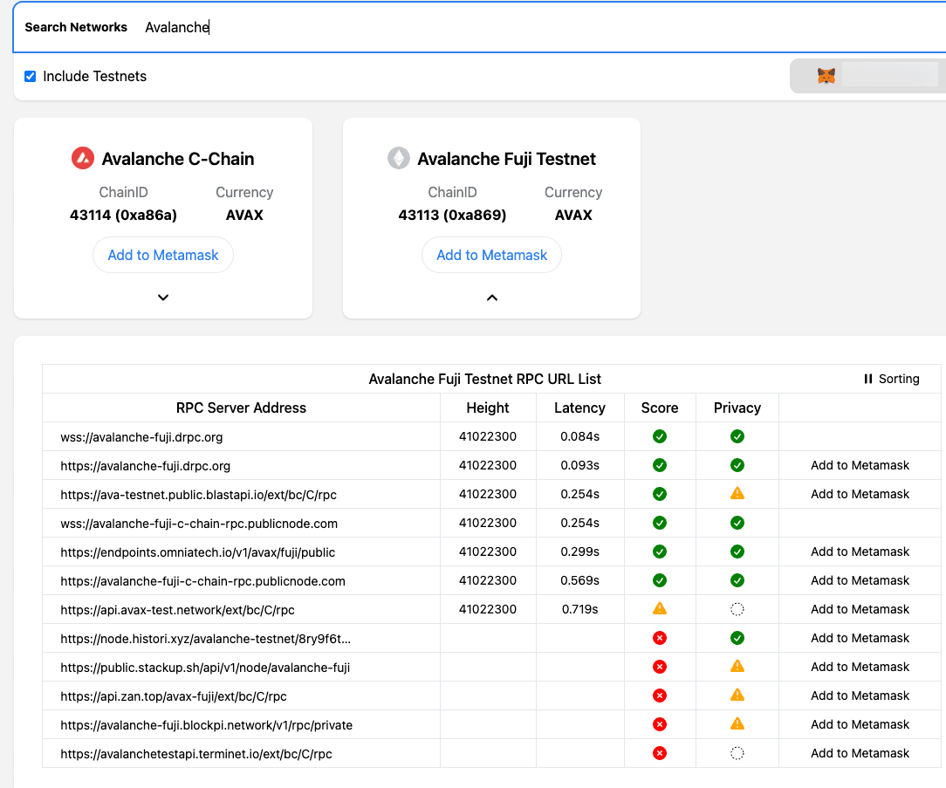946x788 pixels.
Task: Add public.stackup.sh RPC to Metamask
Action: coord(860,667)
